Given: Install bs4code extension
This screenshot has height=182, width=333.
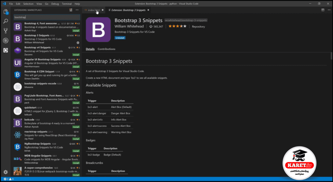Looking at the screenshot, I should [76, 127].
